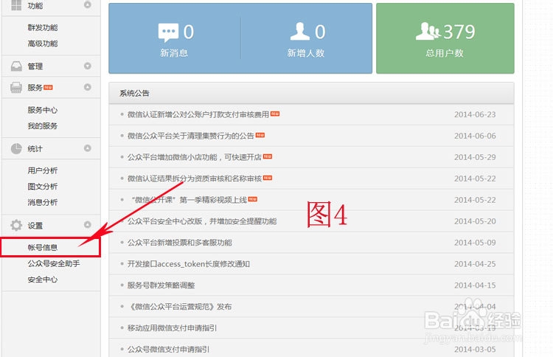Open 安全中心 menu item
The height and width of the screenshot is (357, 553).
[x=43, y=280]
